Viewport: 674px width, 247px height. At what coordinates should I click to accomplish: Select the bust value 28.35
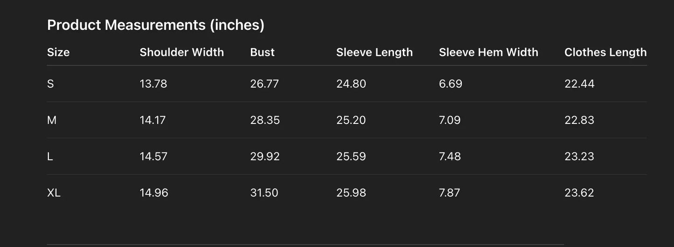(264, 120)
